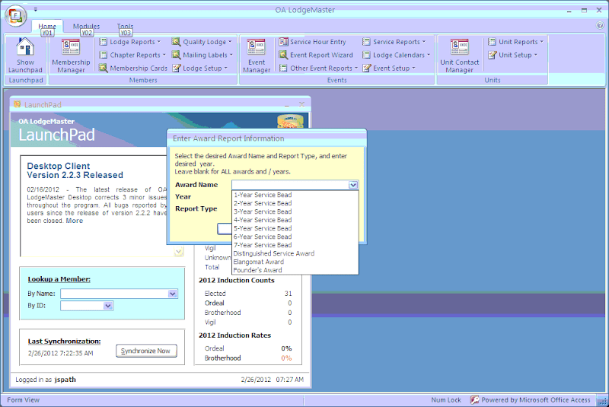Image resolution: width=609 pixels, height=407 pixels.
Task: Click the Last Synchronization heading
Action: (x=64, y=342)
